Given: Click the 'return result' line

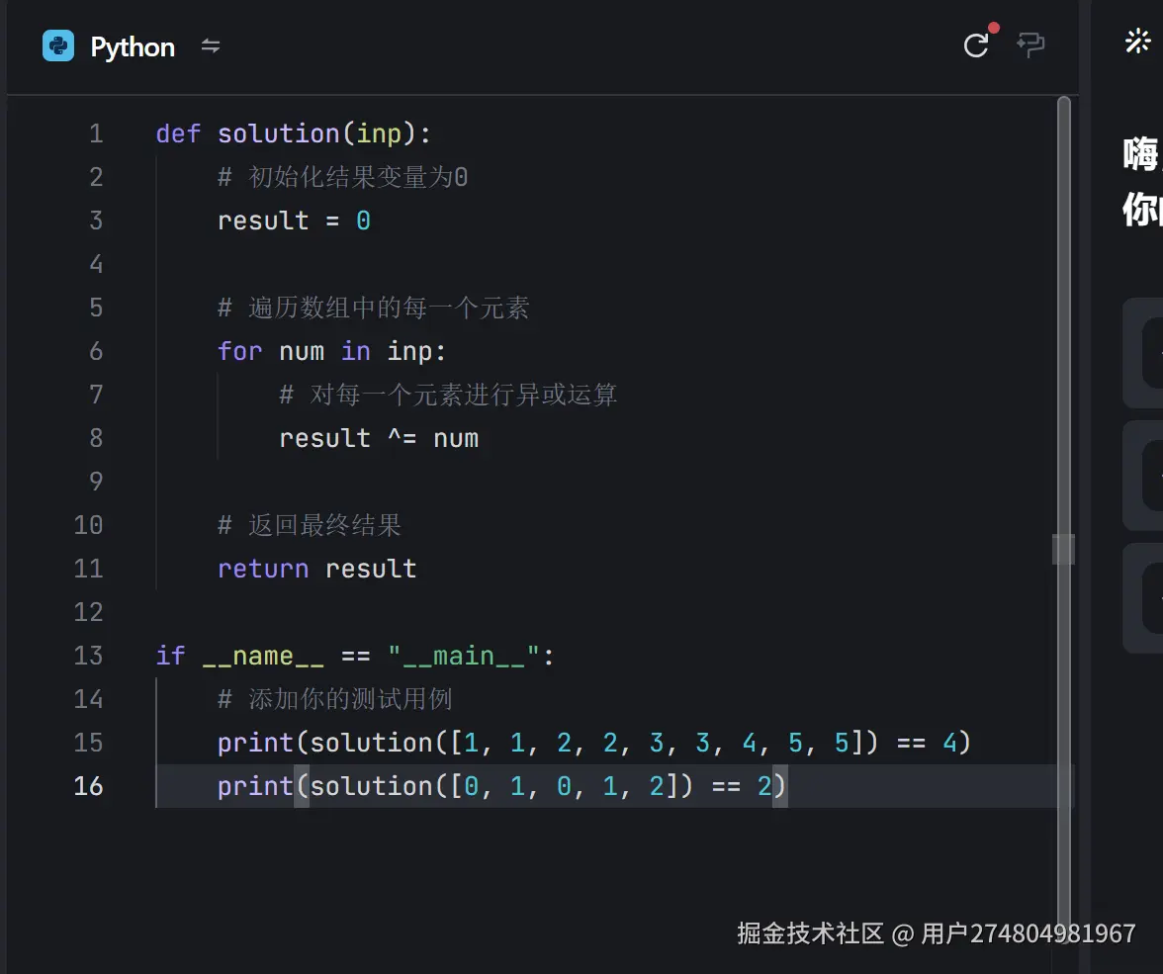Looking at the screenshot, I should pyautogui.click(x=316, y=569).
